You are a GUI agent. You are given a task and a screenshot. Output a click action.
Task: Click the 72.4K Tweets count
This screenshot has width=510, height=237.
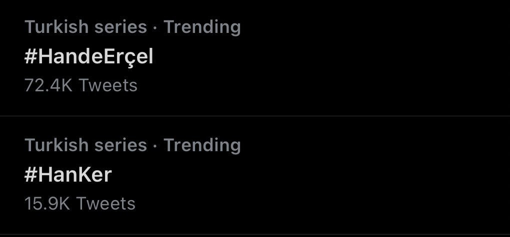pyautogui.click(x=80, y=85)
